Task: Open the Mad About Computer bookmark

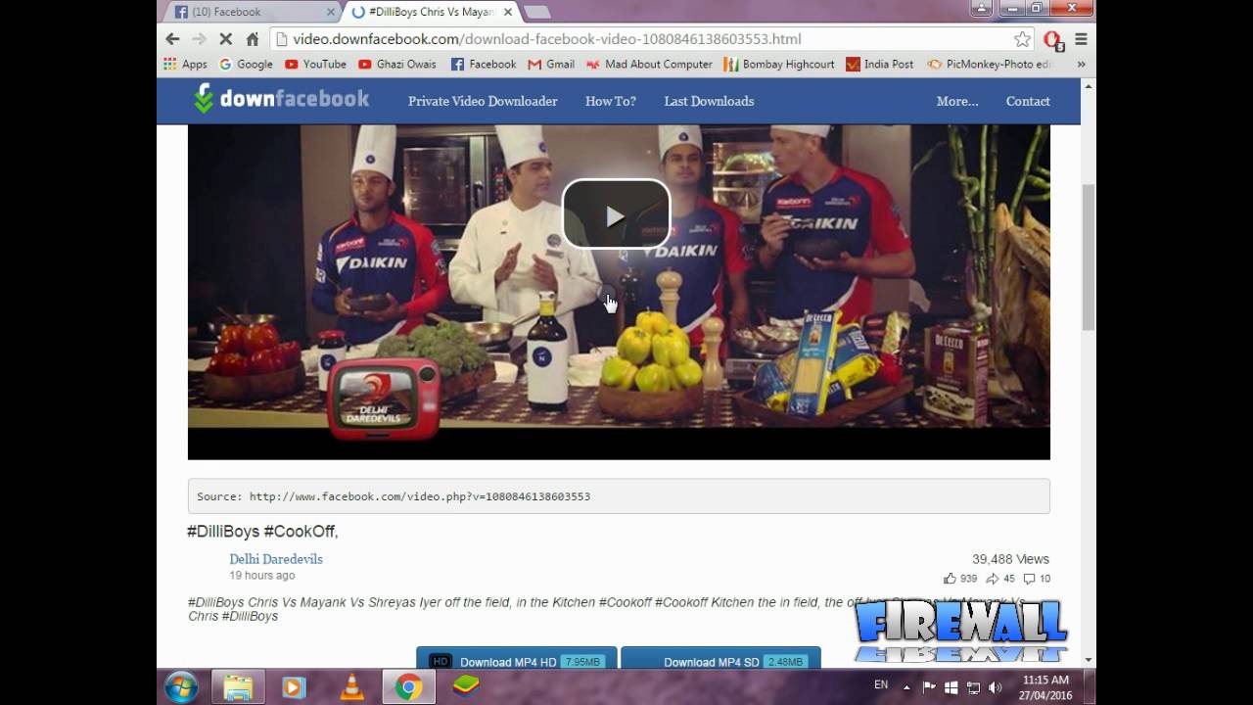Action: pos(649,64)
